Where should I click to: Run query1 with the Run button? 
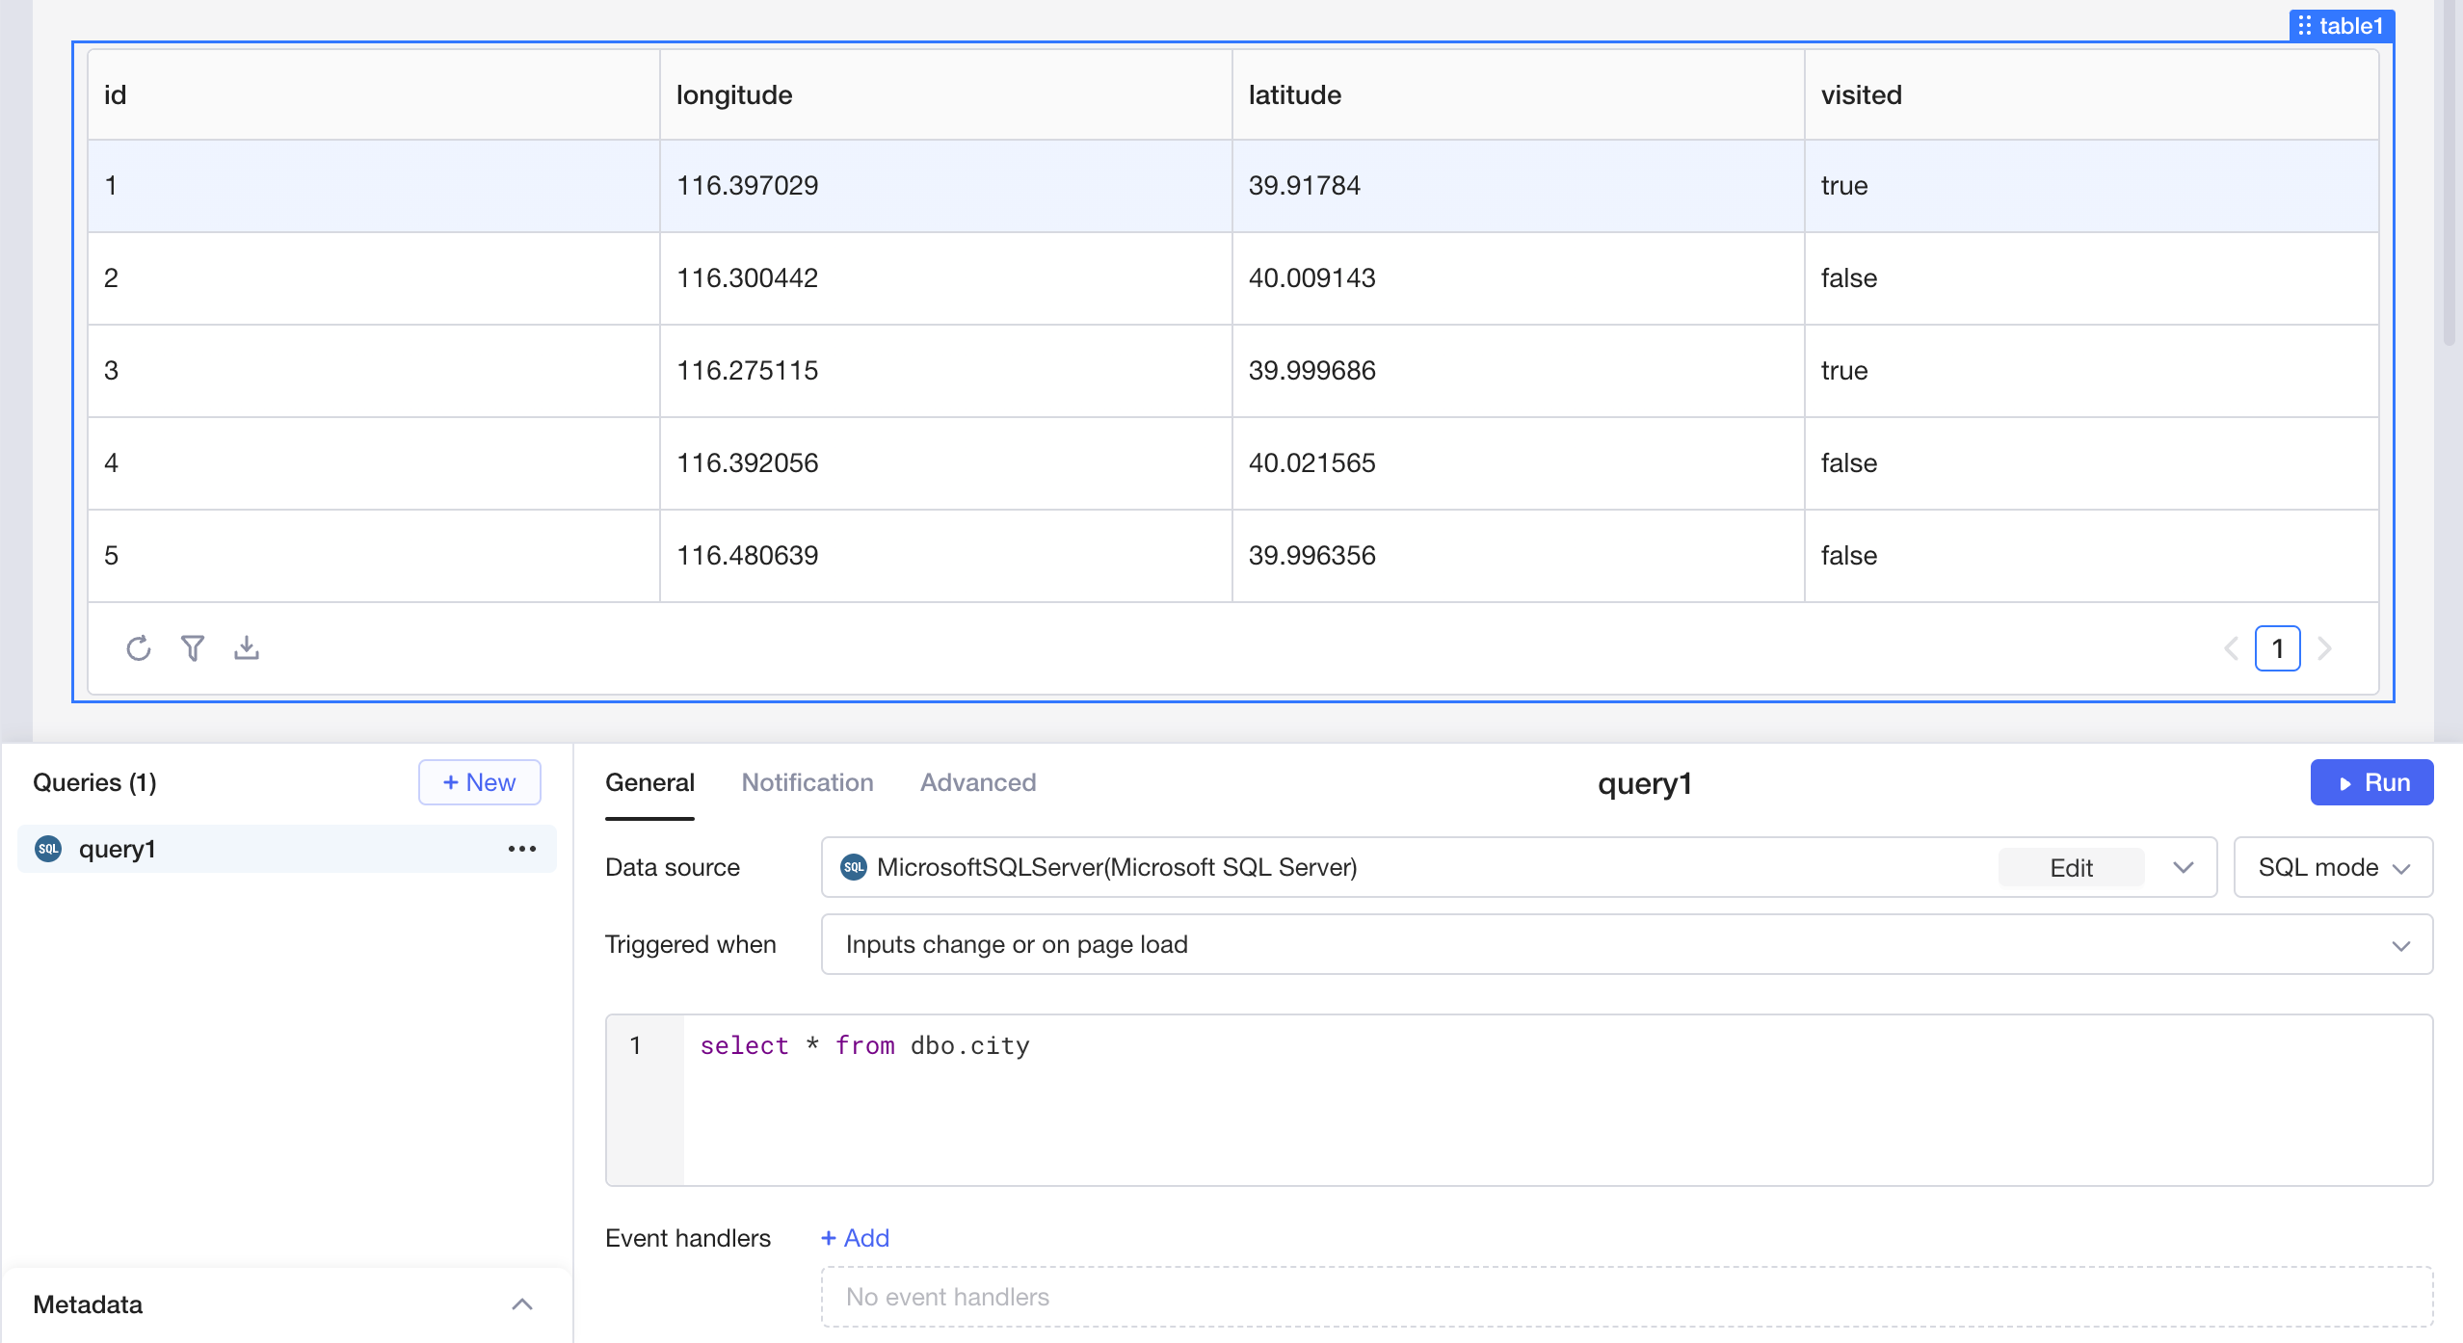pyautogui.click(x=2371, y=782)
